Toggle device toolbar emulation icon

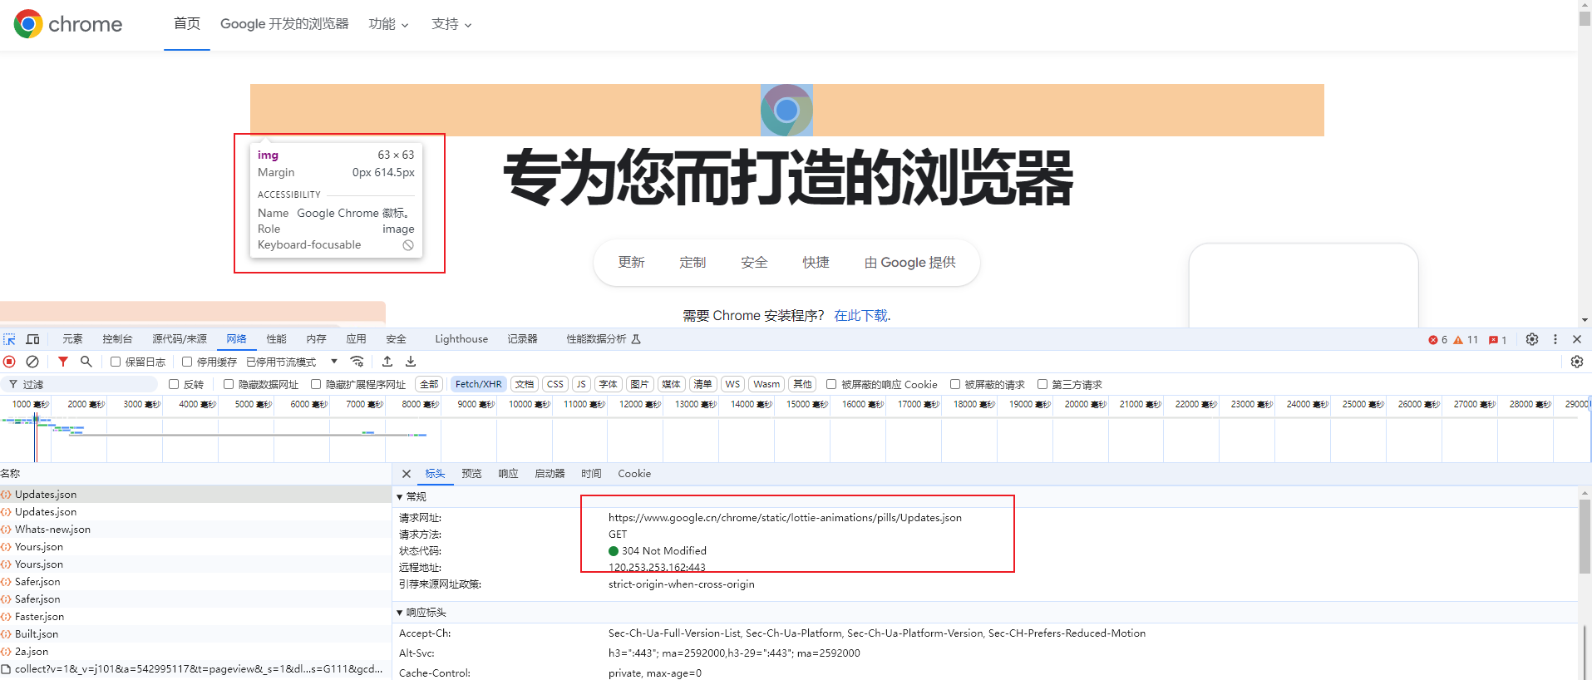click(33, 339)
